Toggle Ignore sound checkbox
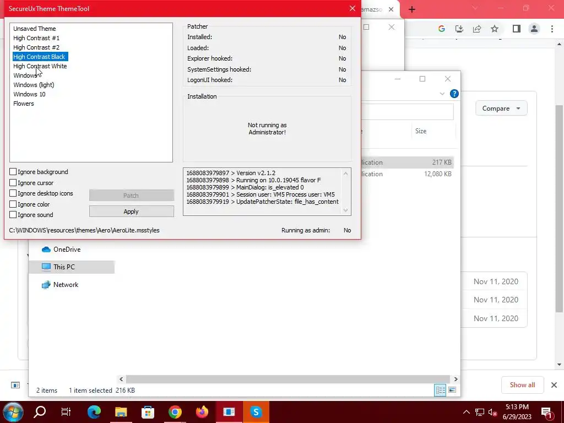The width and height of the screenshot is (564, 423). coord(13,215)
